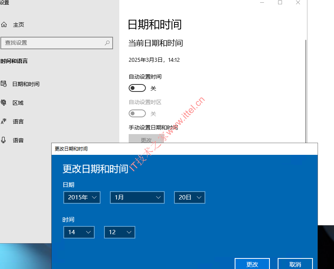Open the 1月 month dropdown
Image resolution: width=334 pixels, height=269 pixels.
pyautogui.click(x=137, y=197)
